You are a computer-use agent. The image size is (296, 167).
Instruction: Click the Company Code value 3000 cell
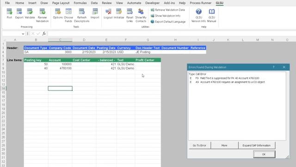click(60, 52)
